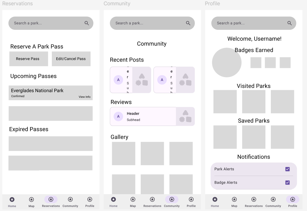The image size is (307, 211).
Task: Click shapes media placeholder in Reviews card
Action: [185, 117]
